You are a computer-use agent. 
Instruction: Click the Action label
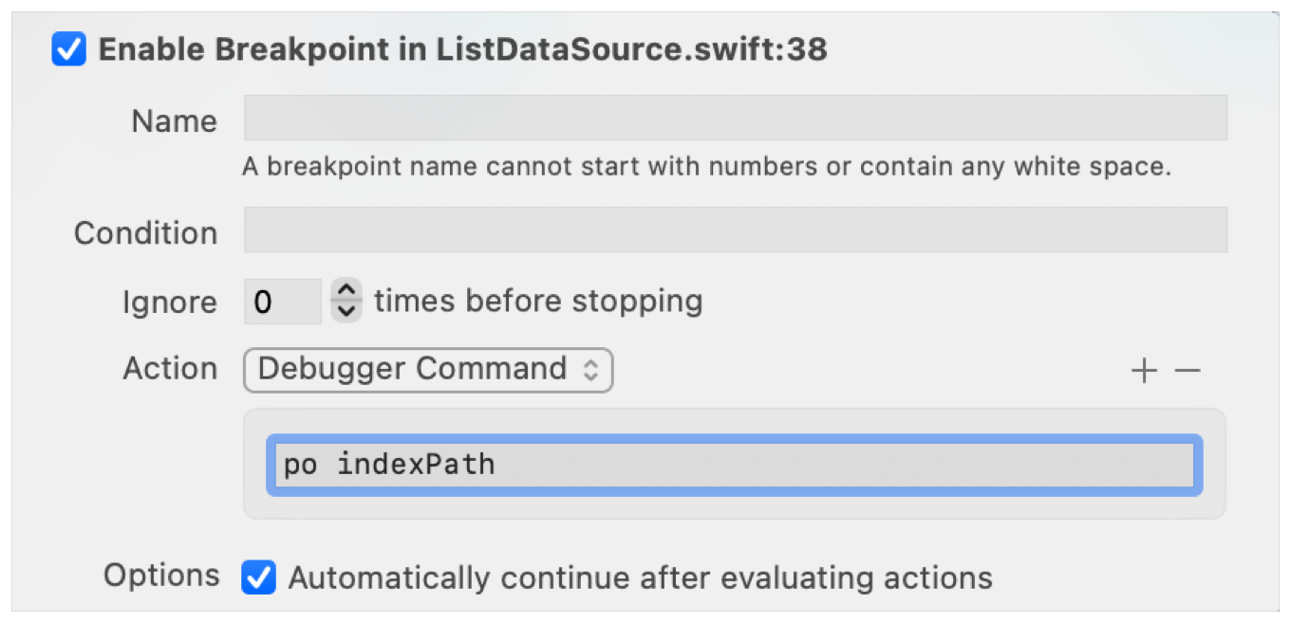(x=170, y=369)
